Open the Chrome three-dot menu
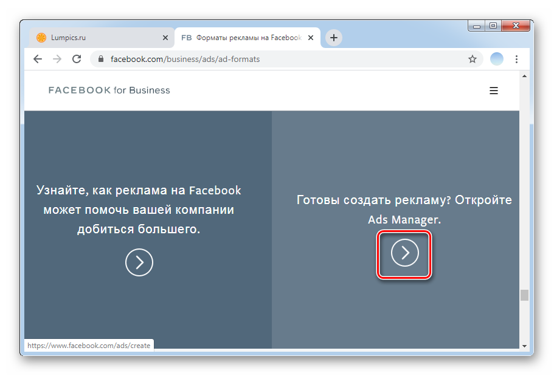 (516, 59)
